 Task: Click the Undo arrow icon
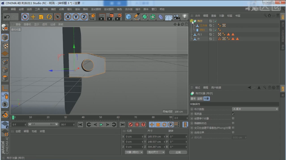pos(7,17)
